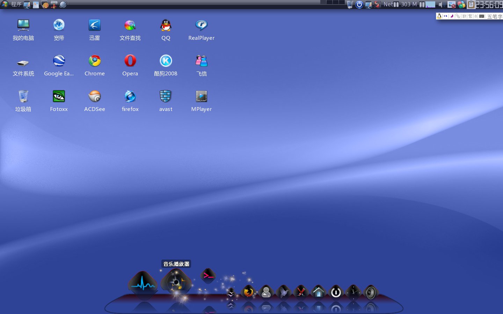503x314 pixels.
Task: Click the red X tools dock icon
Action: click(301, 292)
